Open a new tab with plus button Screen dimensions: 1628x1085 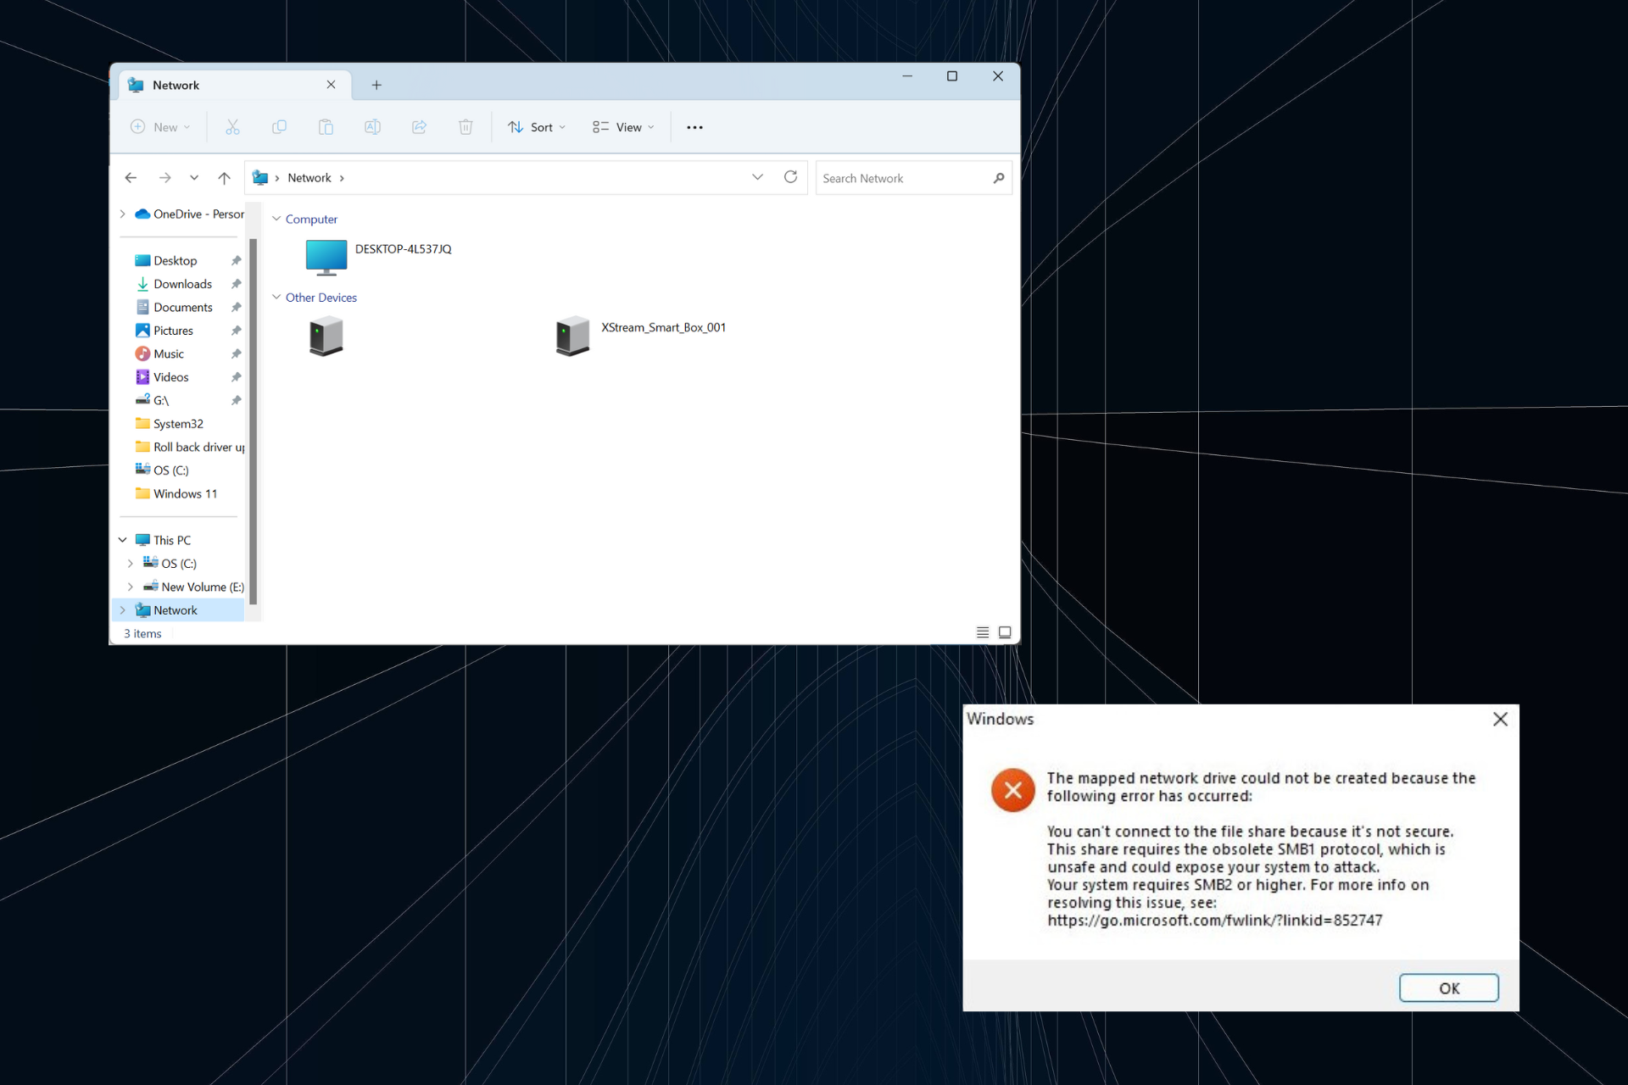coord(376,85)
